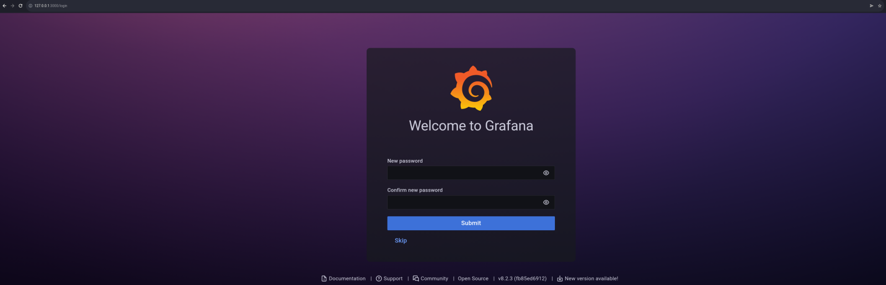This screenshot has height=285, width=886.
Task: Click the Confirm new password label
Action: pos(415,190)
